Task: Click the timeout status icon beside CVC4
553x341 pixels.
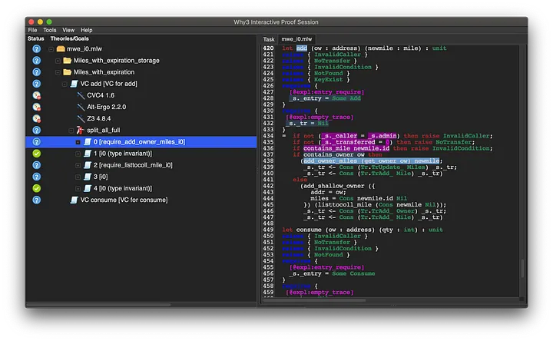Action: (35, 95)
